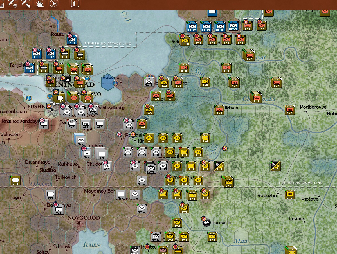
Task: Select the German 9=19 unit counter
Action: [149, 82]
